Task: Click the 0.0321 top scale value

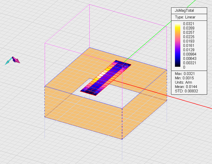Action: click(189, 24)
